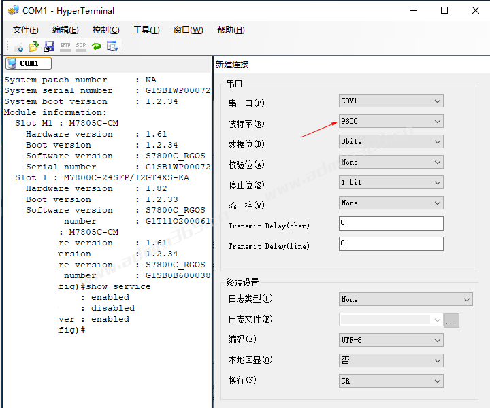The width and height of the screenshot is (490, 408).
Task: Open the 停止位 1 bit dropdown
Action: 391,182
